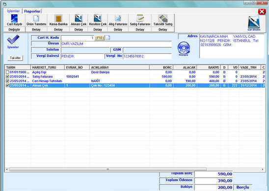Screen dimensions: 269x191
Task: Check the Açılış Fişi row checkbox
Action: coord(7,72)
